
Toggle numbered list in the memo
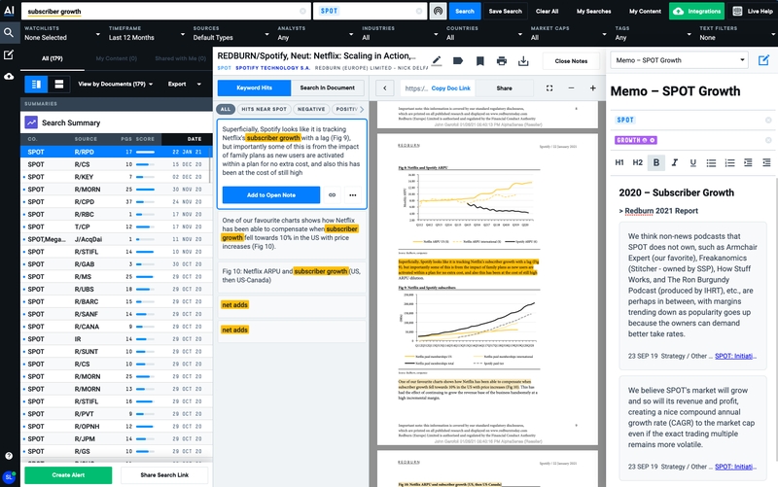coord(729,162)
